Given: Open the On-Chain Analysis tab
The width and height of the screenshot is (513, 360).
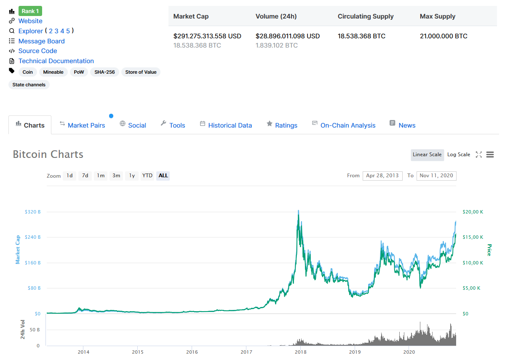Looking at the screenshot, I should click(343, 125).
